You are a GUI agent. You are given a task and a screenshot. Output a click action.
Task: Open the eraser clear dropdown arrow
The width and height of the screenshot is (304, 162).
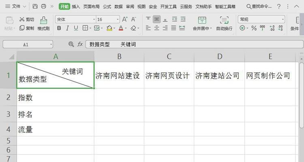click(138, 28)
